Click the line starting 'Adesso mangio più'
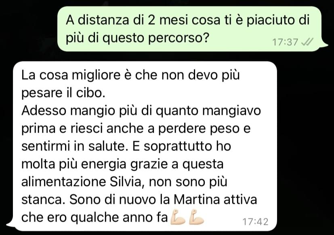The image size is (334, 235). 141,111
